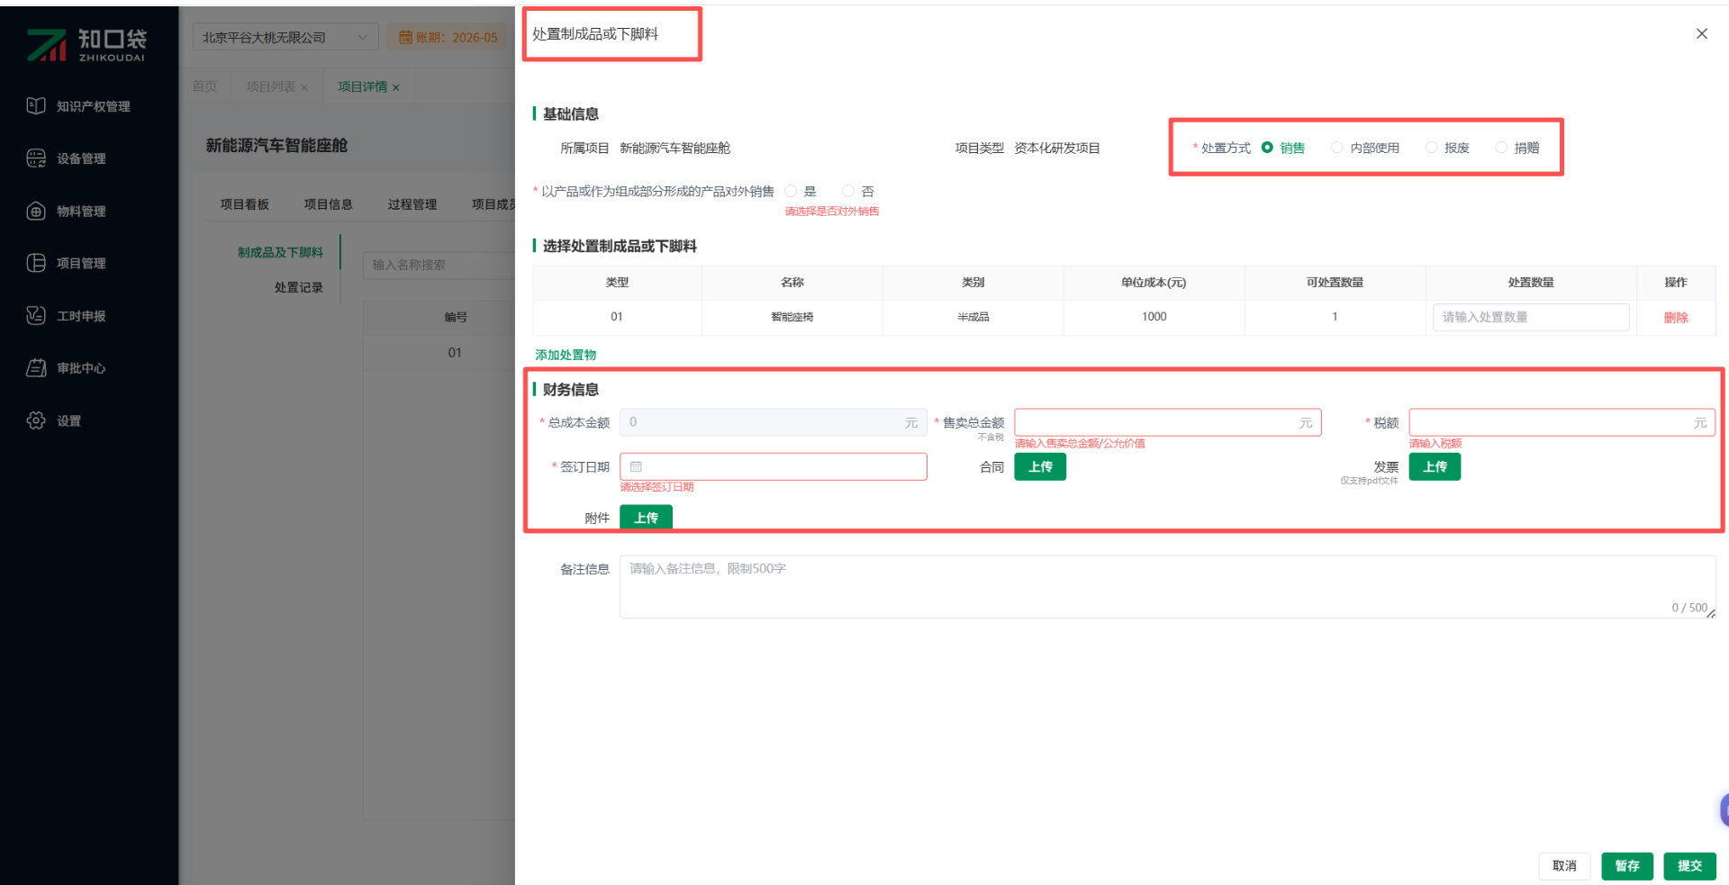Screen dimensions: 1729x885
Task: Click the 单位成本 value 1000
Action: [1154, 317]
